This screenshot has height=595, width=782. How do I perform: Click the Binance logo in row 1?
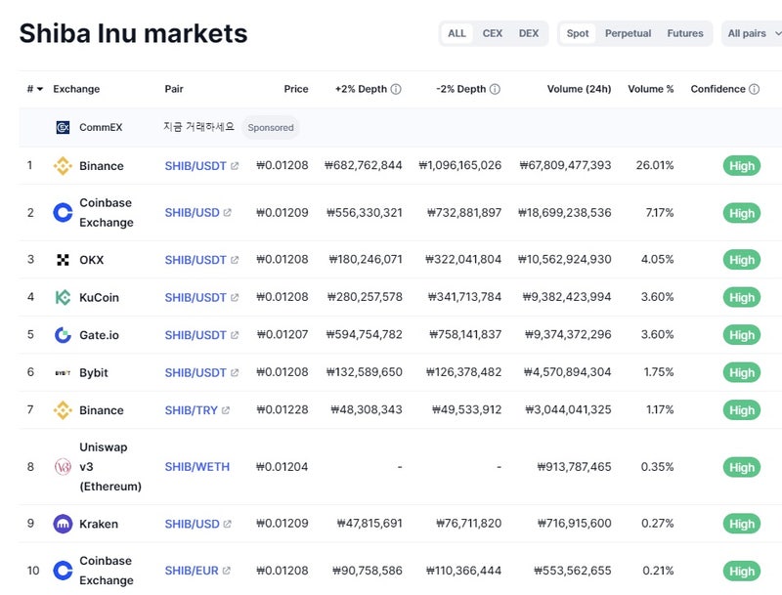coord(63,166)
